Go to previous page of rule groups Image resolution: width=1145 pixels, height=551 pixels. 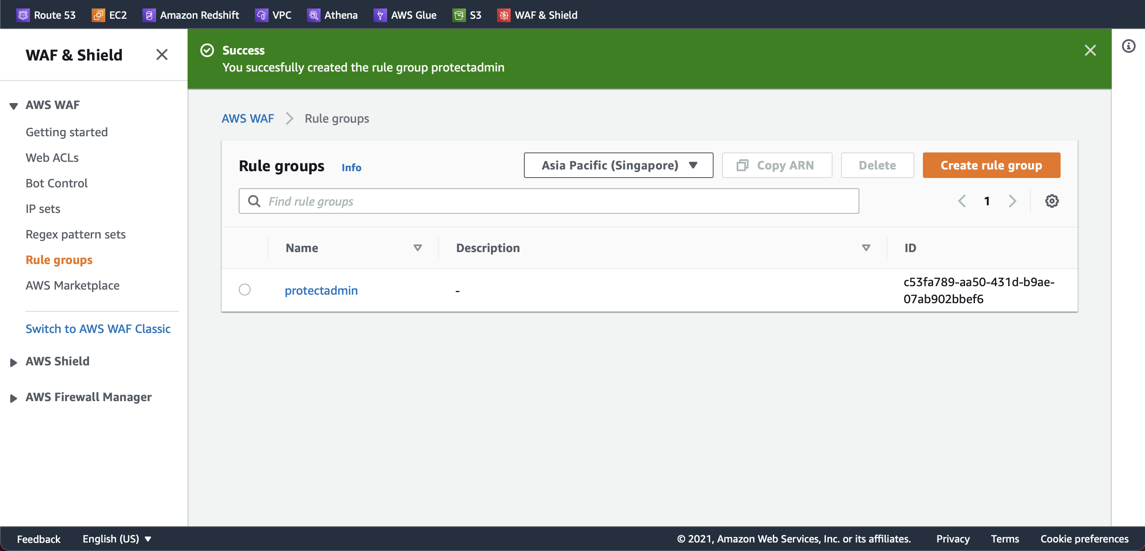coord(961,201)
